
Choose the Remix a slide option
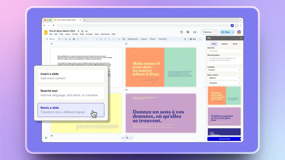tap(71, 110)
